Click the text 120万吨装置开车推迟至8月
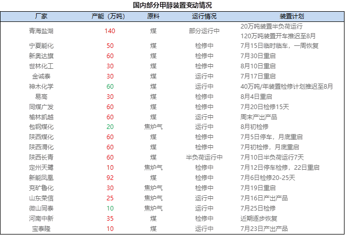345x235 pixels. pyautogui.click(x=278, y=36)
